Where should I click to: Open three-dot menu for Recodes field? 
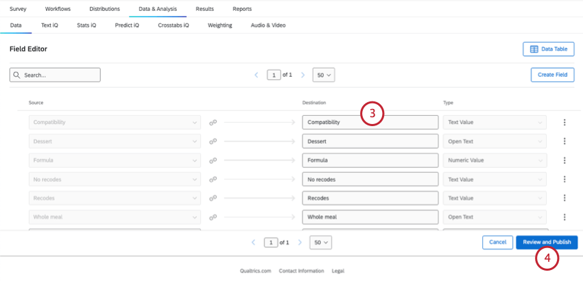[564, 198]
